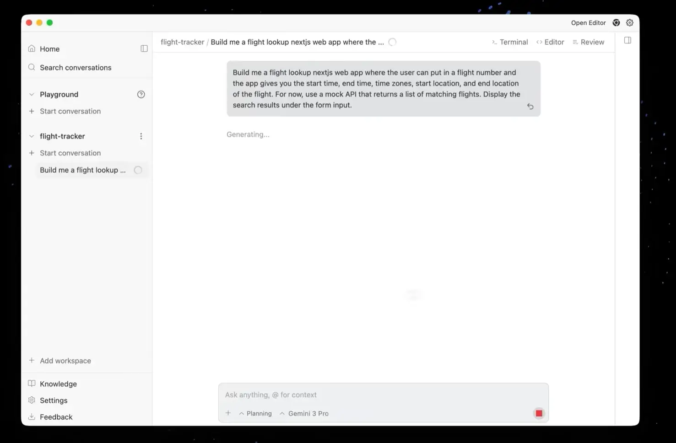Screen dimensions: 676x443
Task: Click the Open Editor button
Action: (588, 23)
